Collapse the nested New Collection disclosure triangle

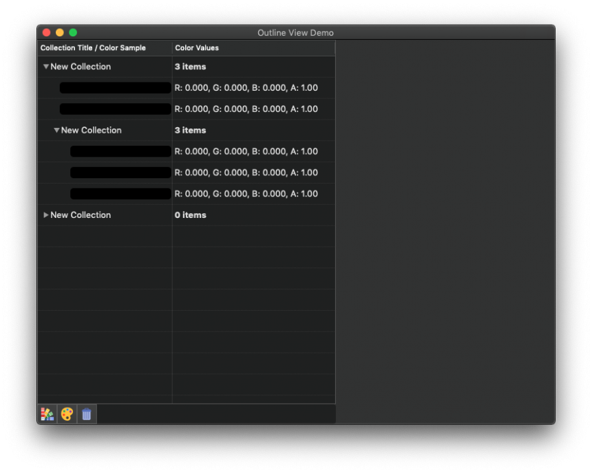[56, 130]
